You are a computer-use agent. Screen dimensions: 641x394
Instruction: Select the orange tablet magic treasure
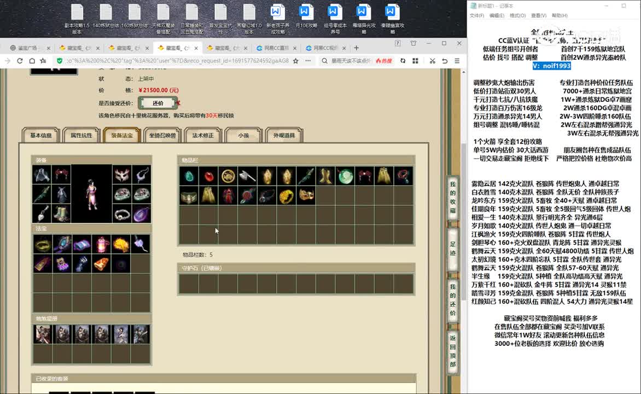(x=101, y=263)
